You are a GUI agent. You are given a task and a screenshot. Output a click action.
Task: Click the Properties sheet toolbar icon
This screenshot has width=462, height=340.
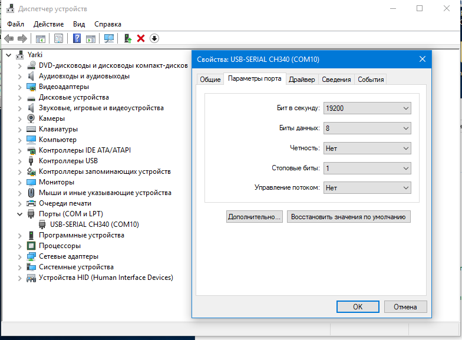point(59,38)
